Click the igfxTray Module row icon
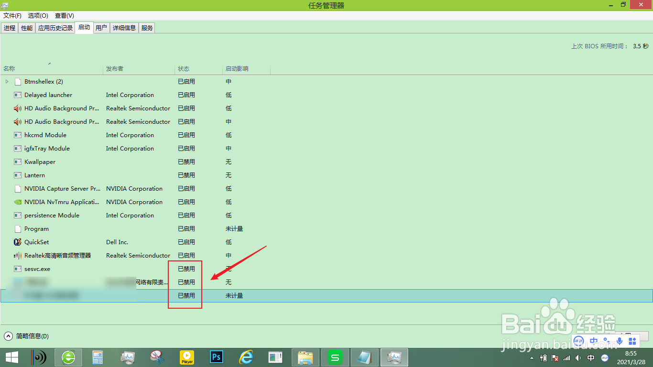This screenshot has height=367, width=653. click(x=18, y=149)
